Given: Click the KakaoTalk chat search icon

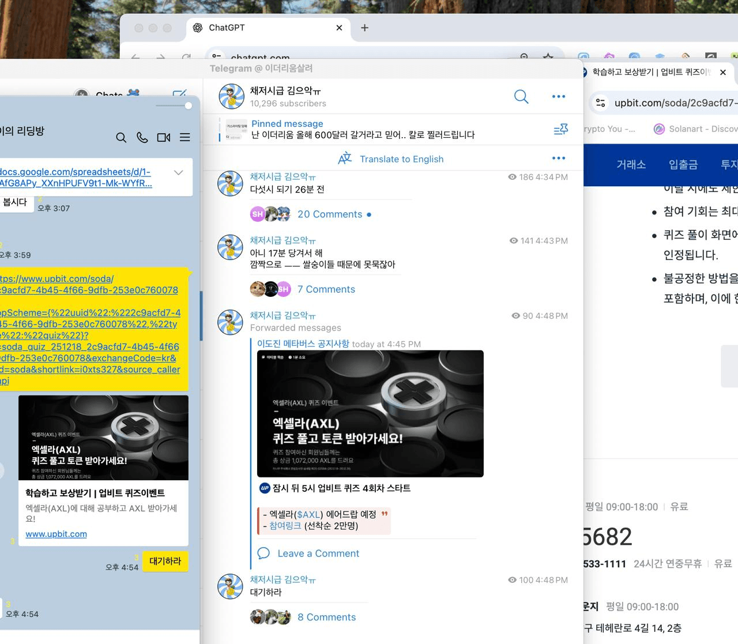Looking at the screenshot, I should point(121,137).
